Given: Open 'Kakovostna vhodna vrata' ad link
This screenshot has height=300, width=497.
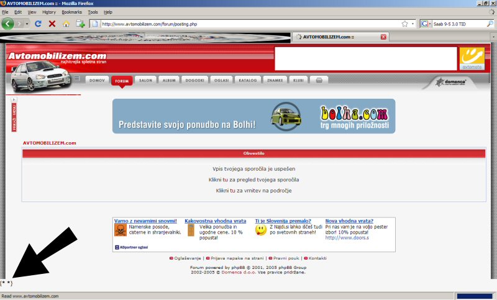Looking at the screenshot, I should coord(215,220).
